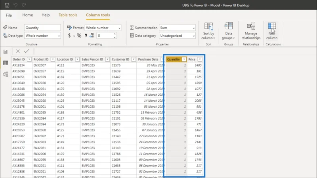Open the Report view icon in sidebar
This screenshot has width=317, height=178.
click(6, 52)
